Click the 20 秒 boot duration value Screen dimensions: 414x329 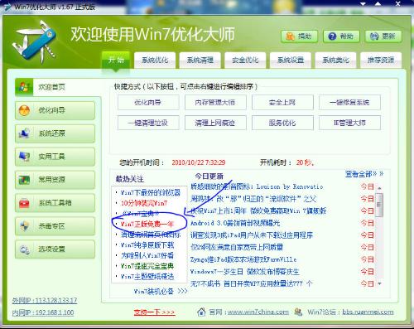coord(305,162)
